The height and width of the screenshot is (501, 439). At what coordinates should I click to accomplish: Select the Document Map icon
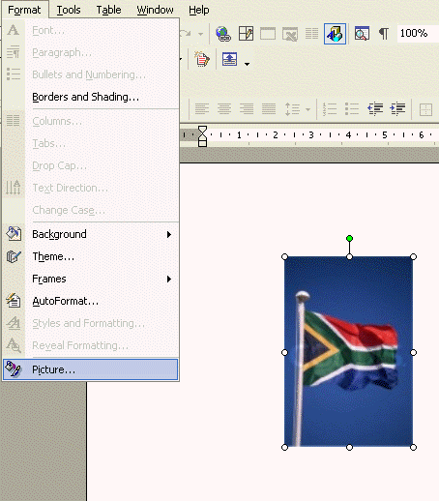(x=362, y=34)
